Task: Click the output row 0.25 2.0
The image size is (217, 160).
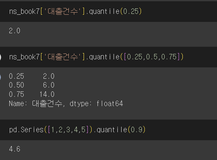Action: pos(32,76)
